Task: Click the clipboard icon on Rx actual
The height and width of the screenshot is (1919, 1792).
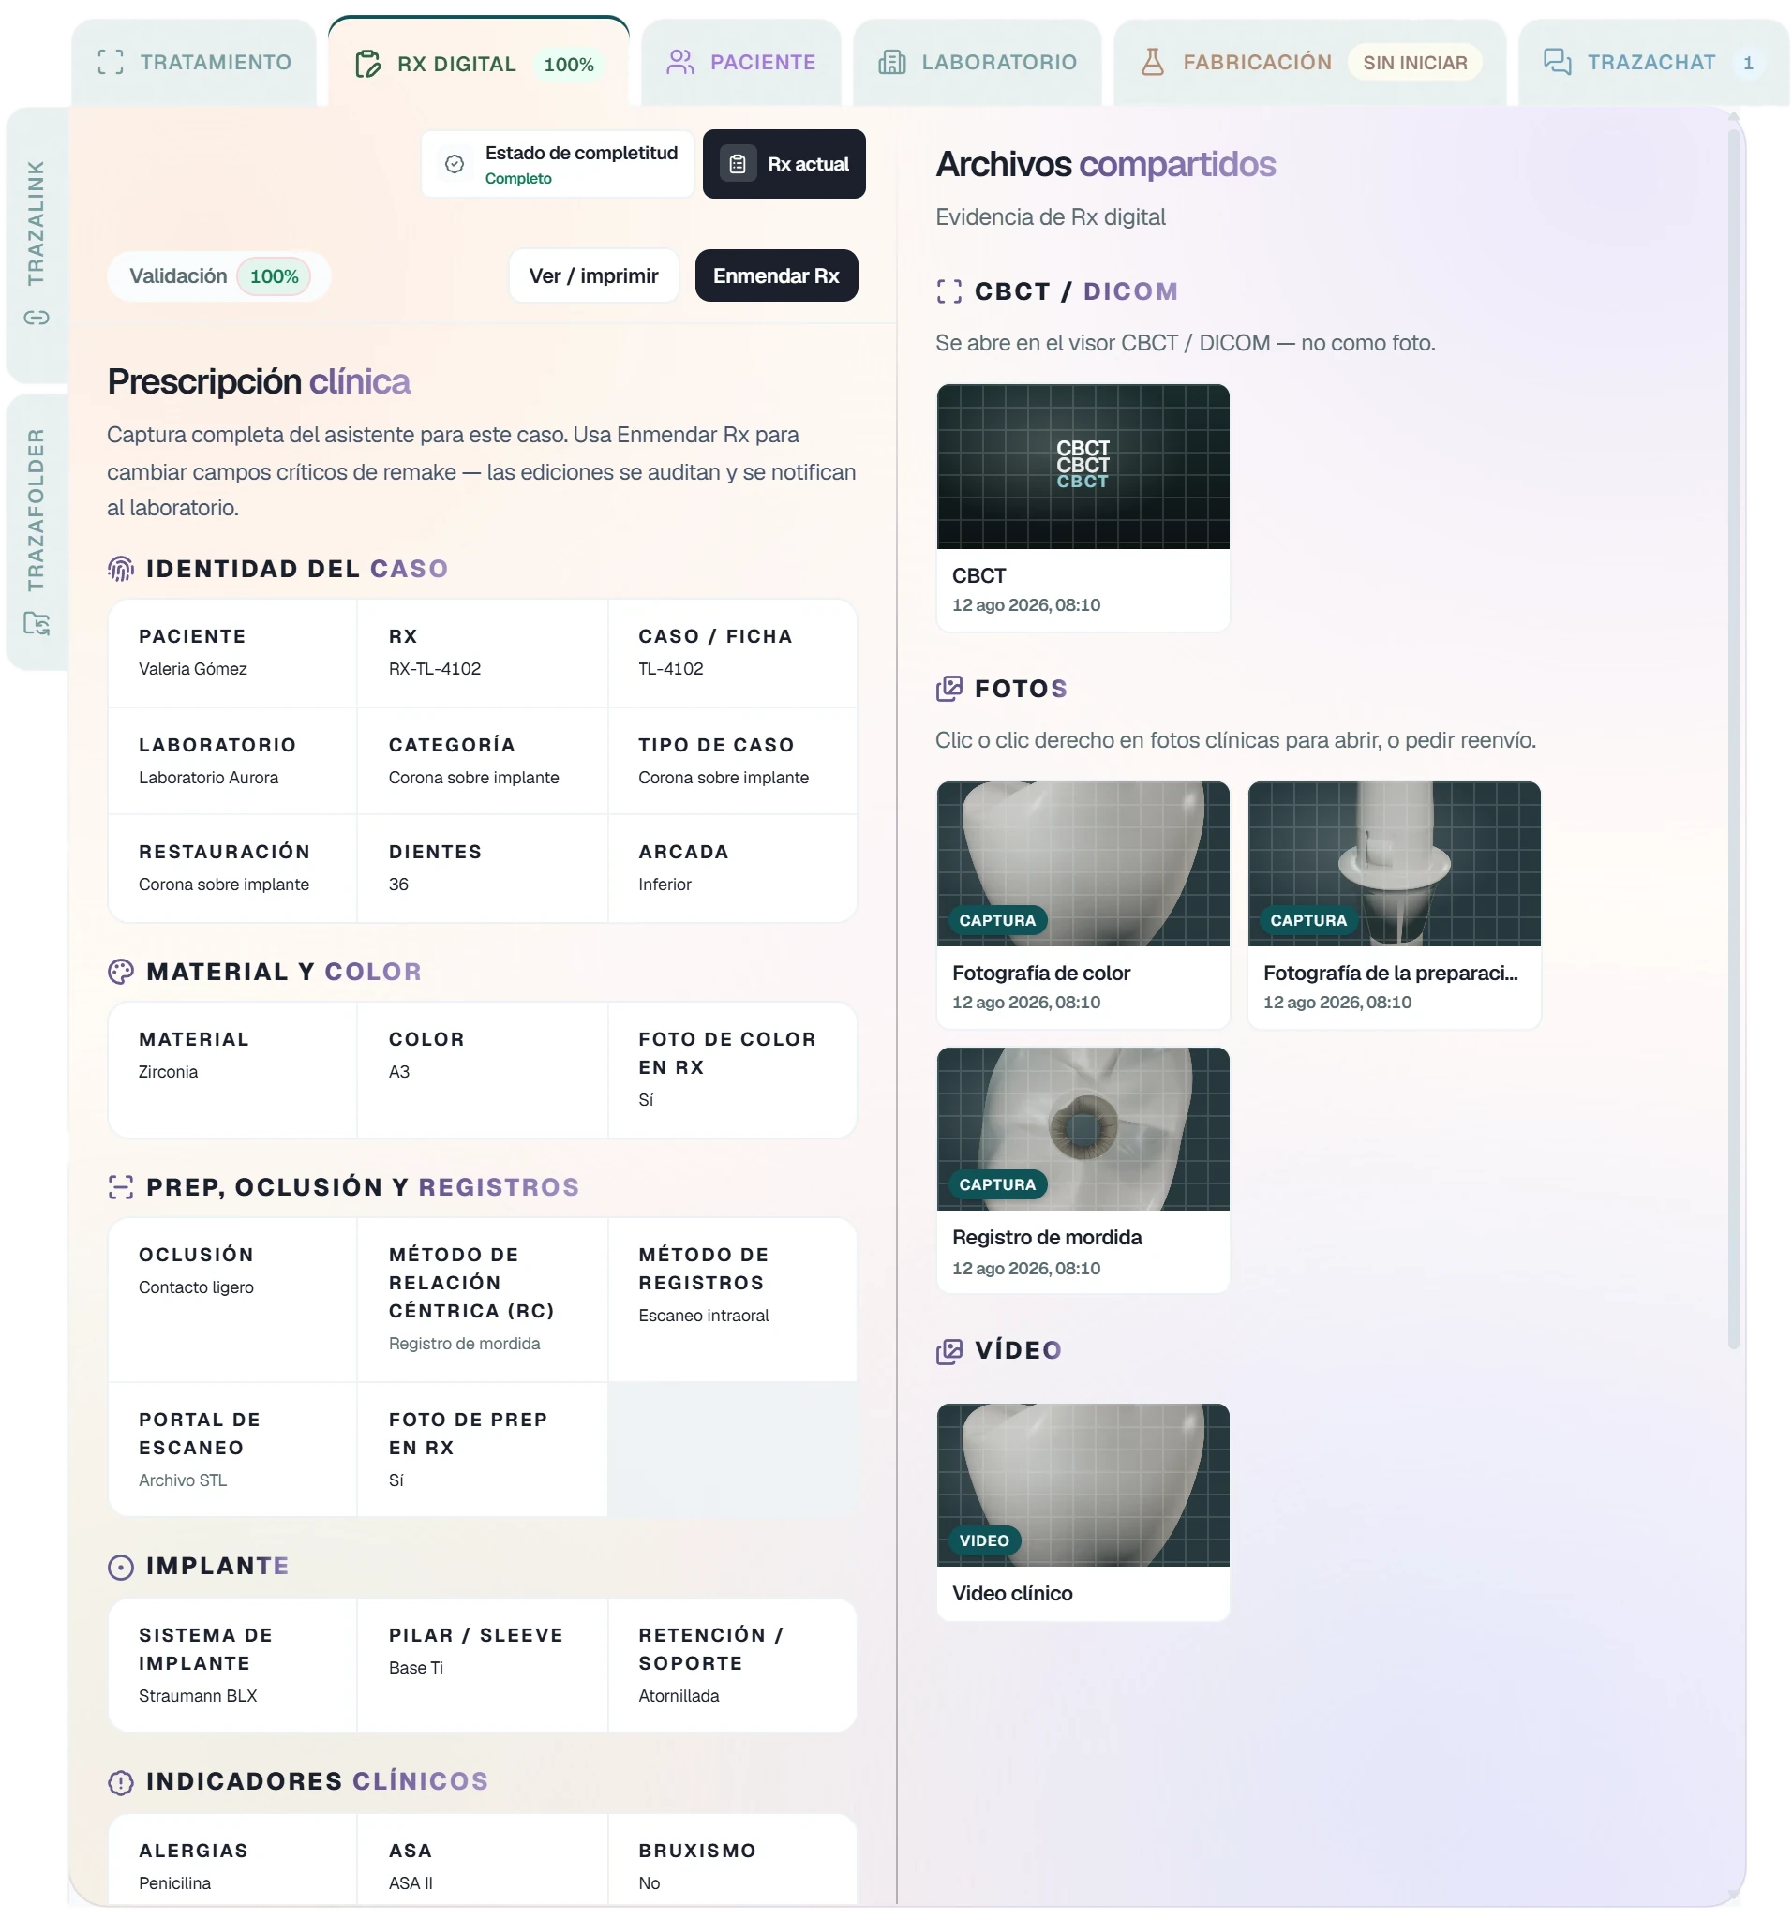Action: [738, 164]
